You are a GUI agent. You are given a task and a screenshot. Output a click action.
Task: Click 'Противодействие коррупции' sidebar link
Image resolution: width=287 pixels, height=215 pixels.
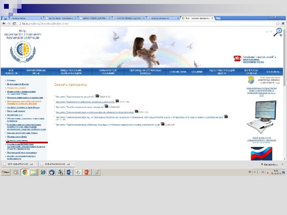pyautogui.click(x=22, y=152)
